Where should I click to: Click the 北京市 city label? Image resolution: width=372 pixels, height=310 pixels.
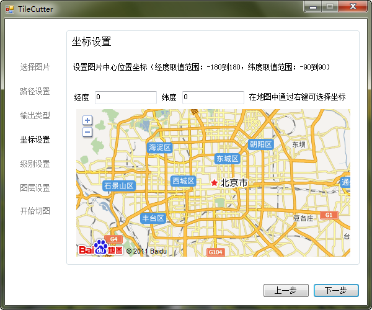tap(234, 183)
